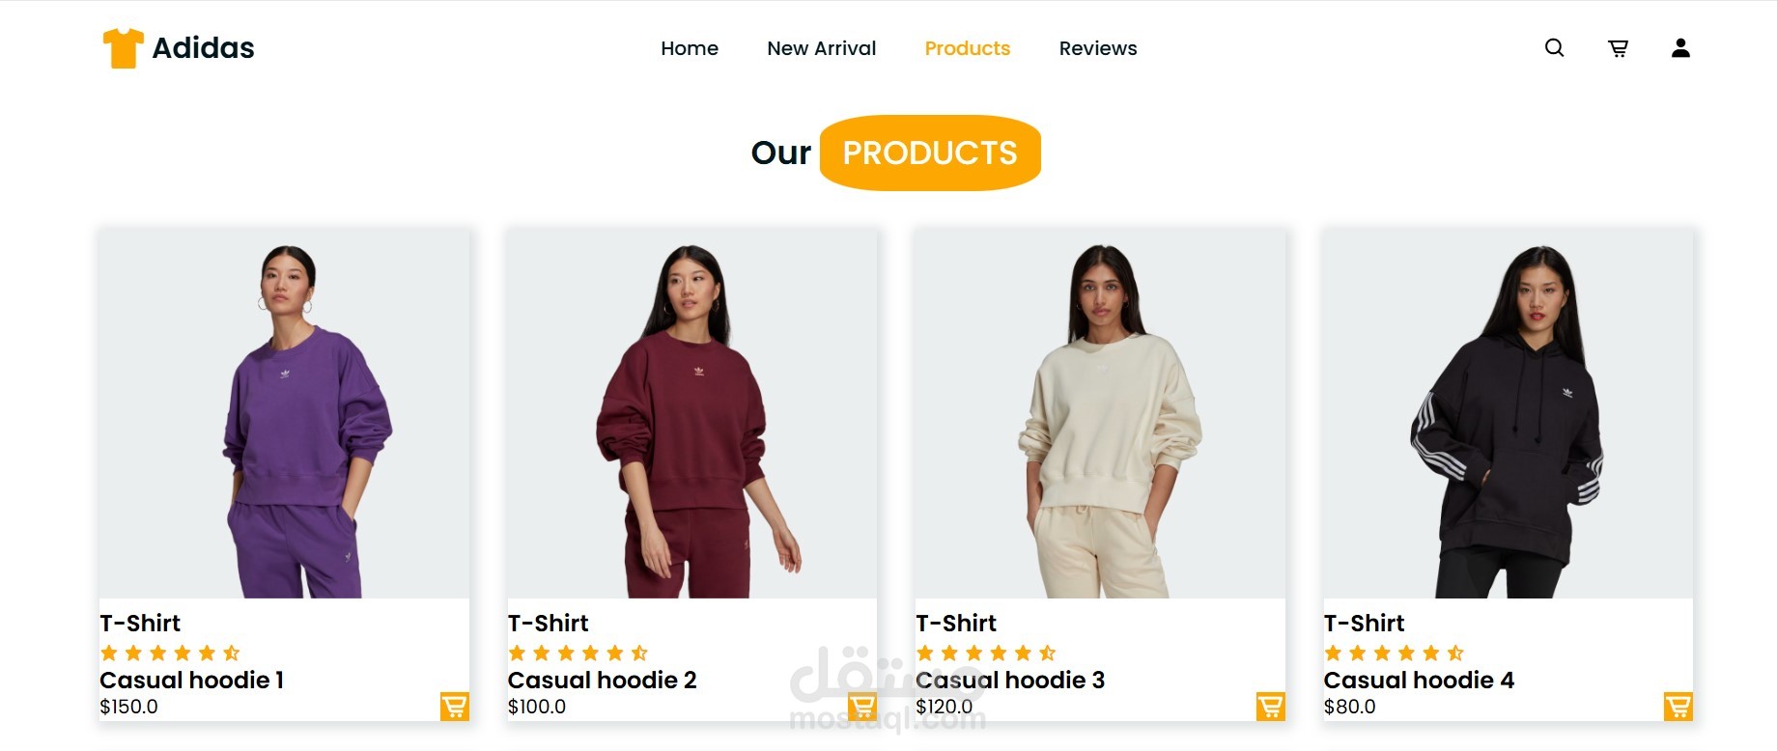
Task: Open the search magnifier icon
Action: point(1554,47)
